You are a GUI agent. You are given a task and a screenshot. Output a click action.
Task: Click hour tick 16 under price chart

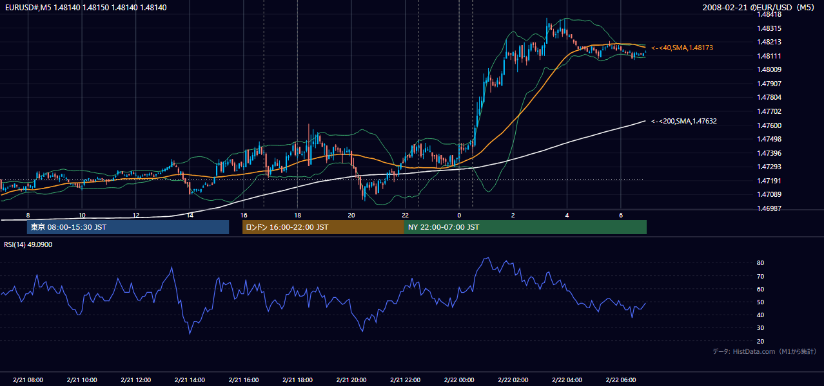tap(244, 215)
